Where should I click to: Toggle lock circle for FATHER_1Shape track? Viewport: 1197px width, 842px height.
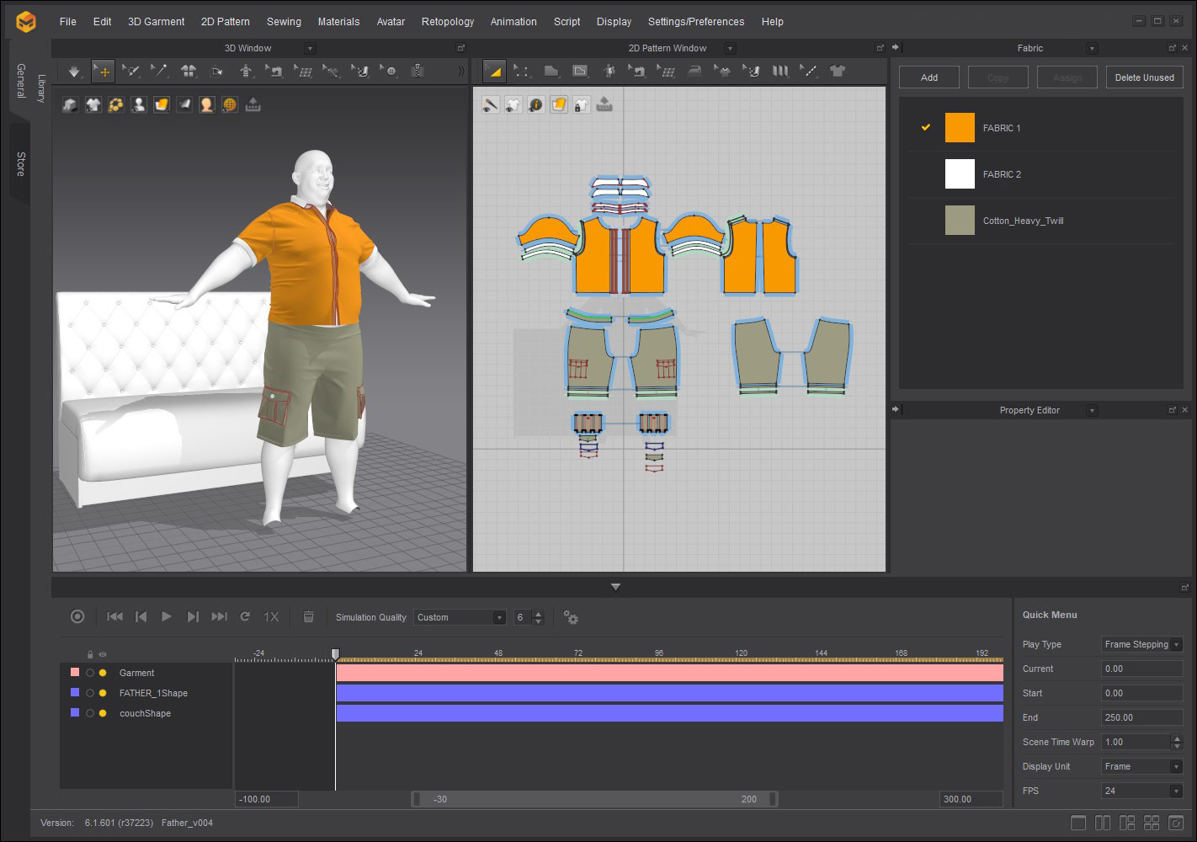click(x=90, y=693)
